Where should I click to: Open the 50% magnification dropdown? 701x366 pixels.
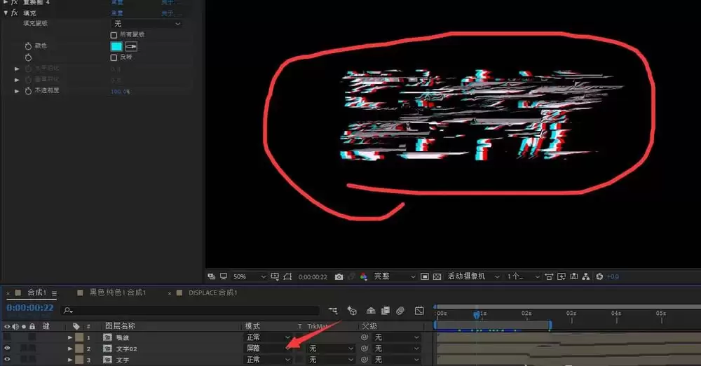tap(249, 276)
